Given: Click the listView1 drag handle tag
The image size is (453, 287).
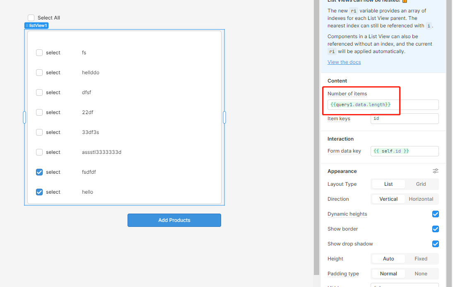Looking at the screenshot, I should (36, 26).
